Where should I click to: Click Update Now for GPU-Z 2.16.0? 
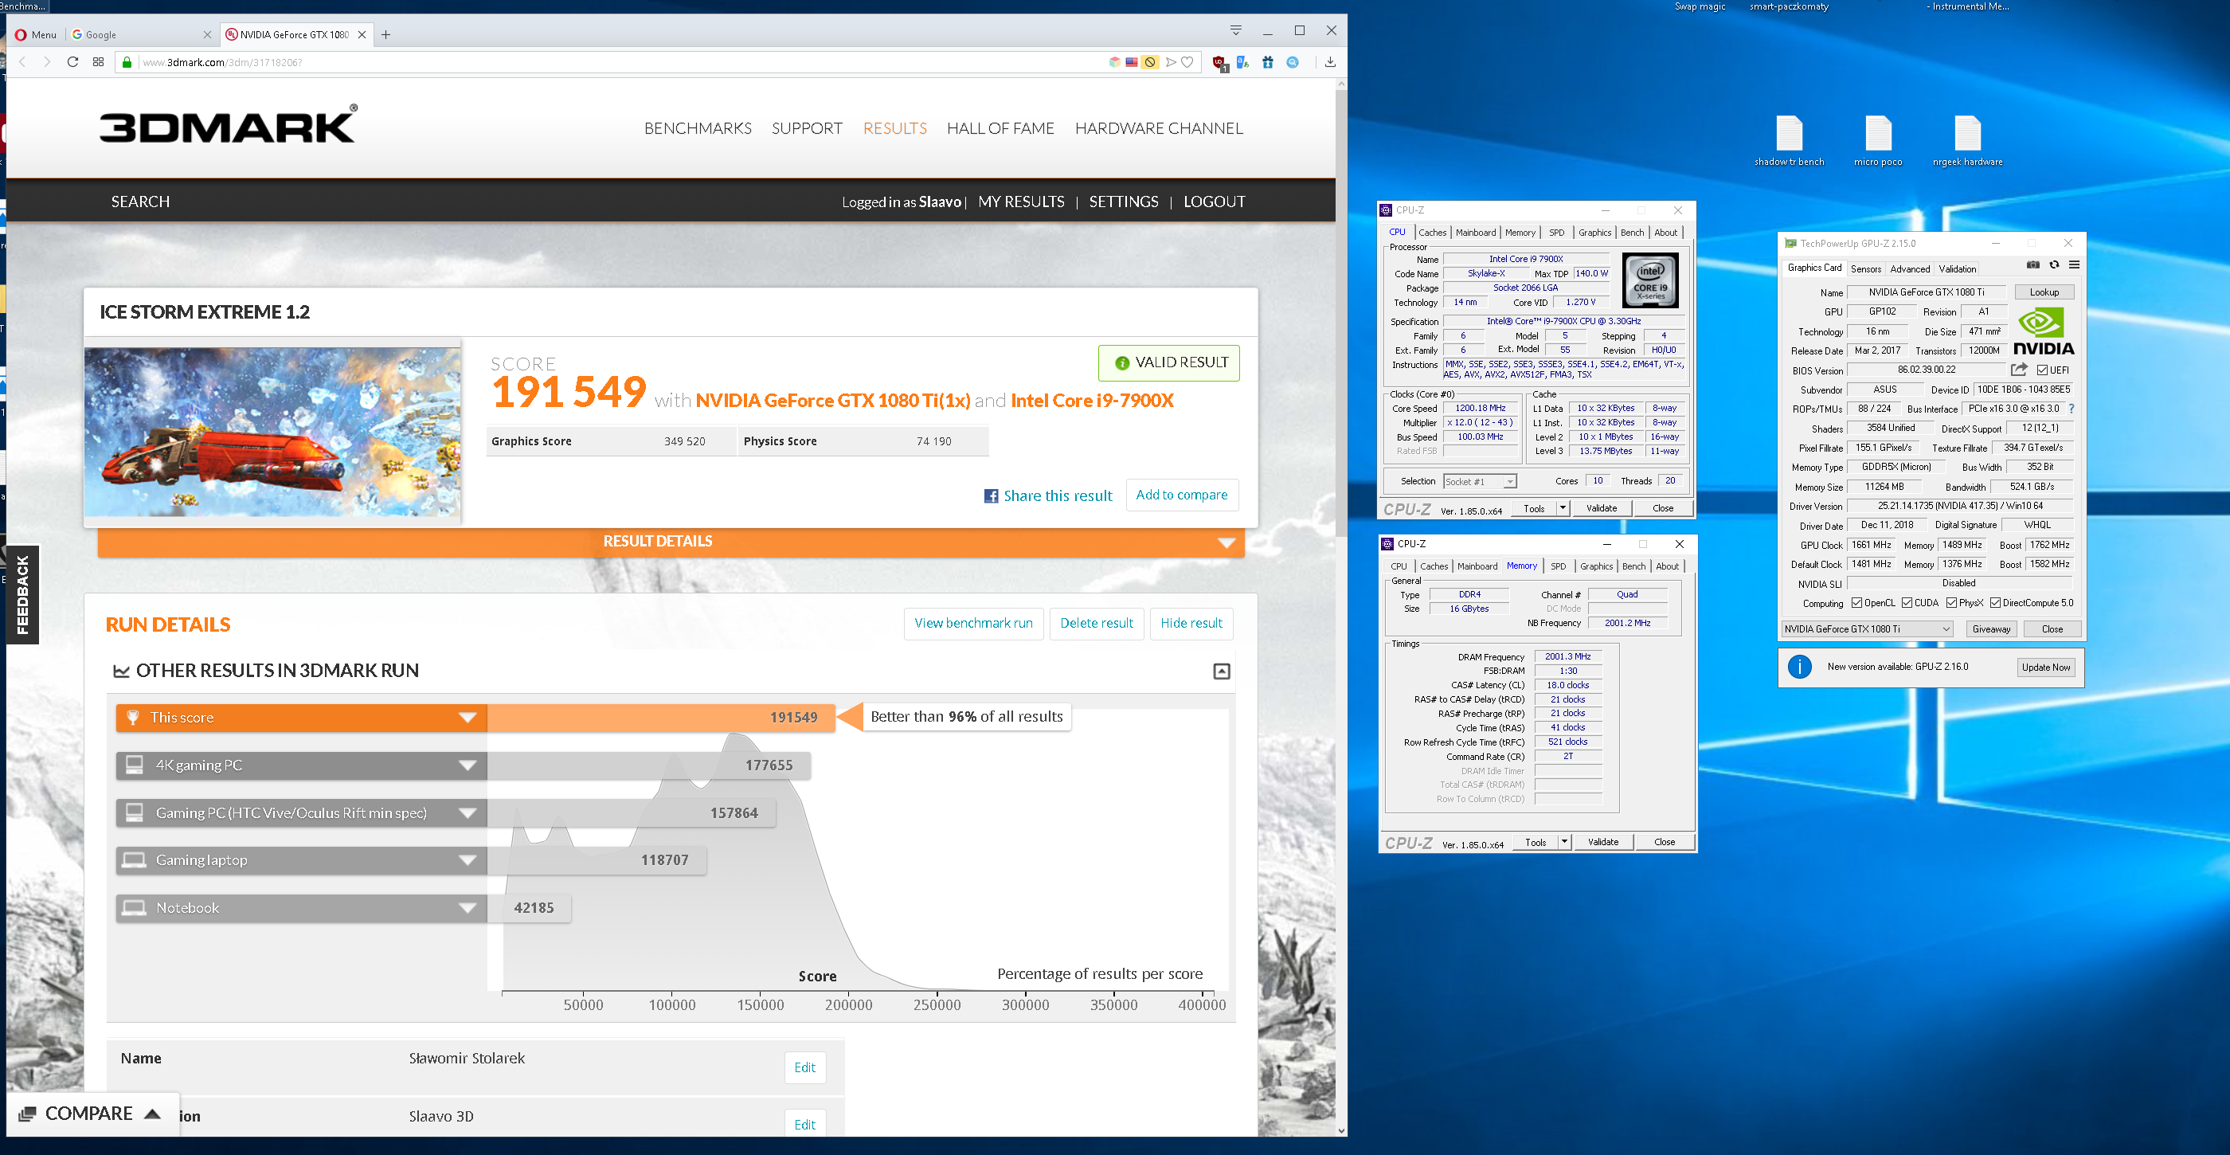point(2045,668)
